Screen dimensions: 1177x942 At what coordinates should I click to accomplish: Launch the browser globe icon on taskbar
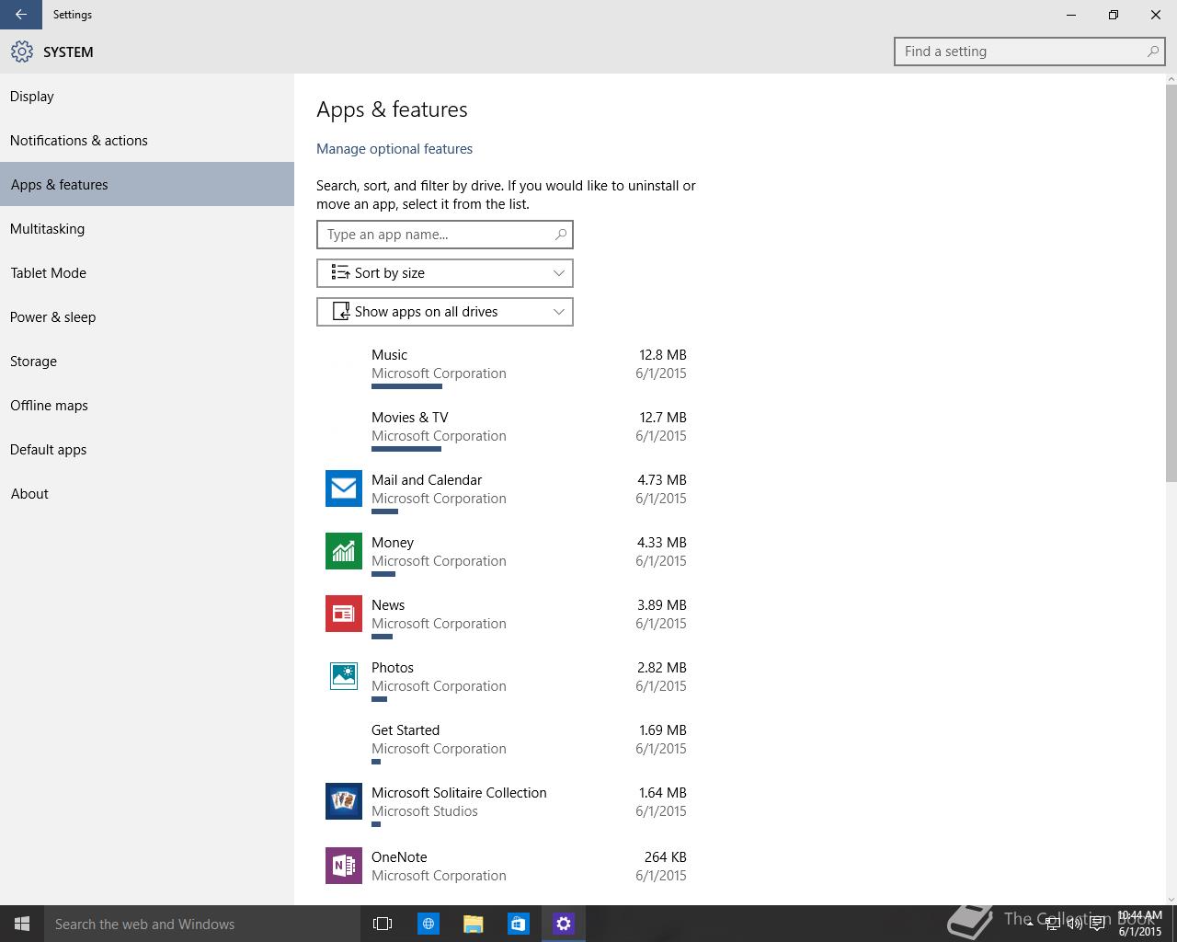[428, 924]
